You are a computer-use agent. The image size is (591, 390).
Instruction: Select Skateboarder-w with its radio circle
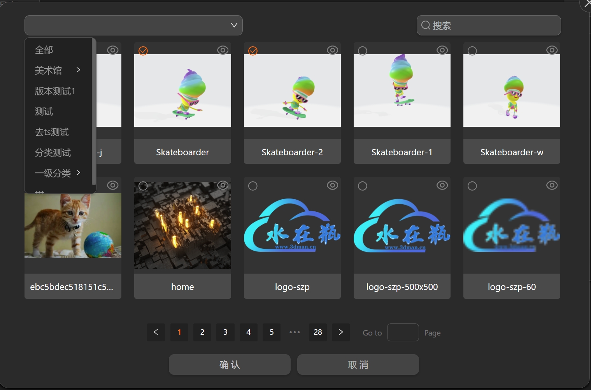472,51
